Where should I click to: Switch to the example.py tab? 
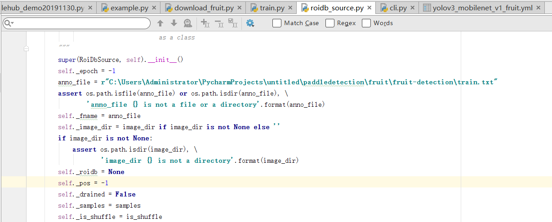(x=129, y=8)
